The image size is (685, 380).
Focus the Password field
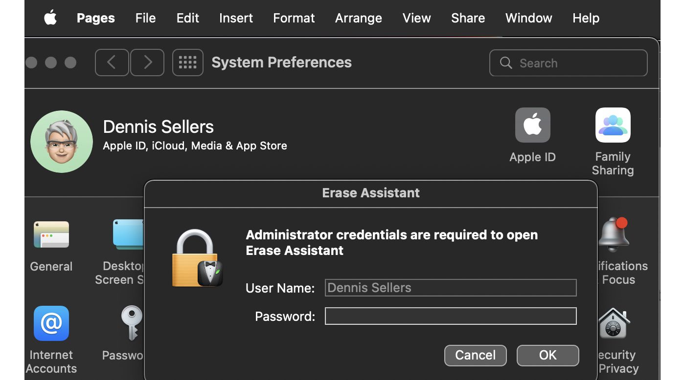450,316
